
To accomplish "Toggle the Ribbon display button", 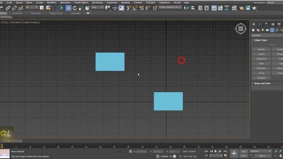I will (214, 8).
